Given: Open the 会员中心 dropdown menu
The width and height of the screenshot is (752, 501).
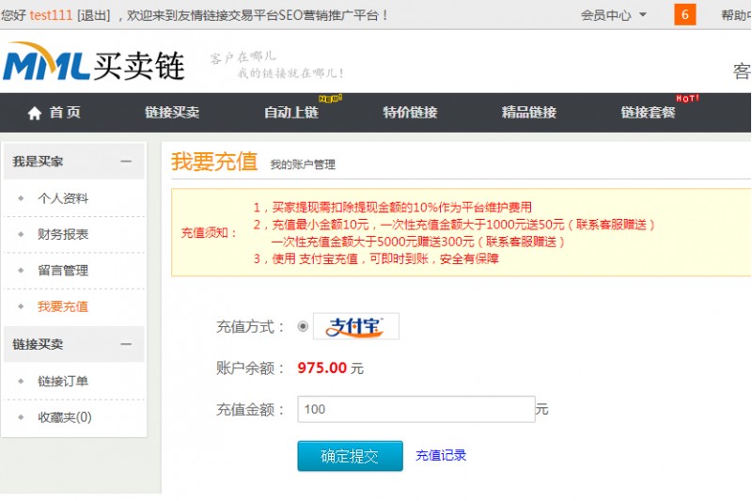Looking at the screenshot, I should pos(613,15).
